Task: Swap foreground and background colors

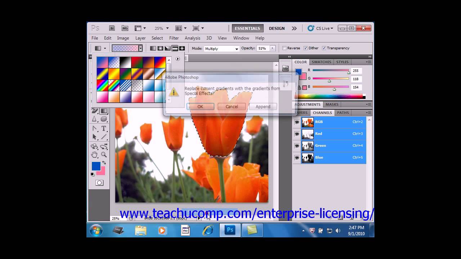Action: coord(104,163)
